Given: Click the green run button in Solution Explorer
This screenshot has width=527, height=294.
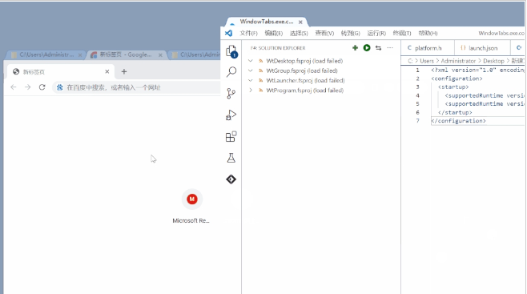Looking at the screenshot, I should coord(367,48).
